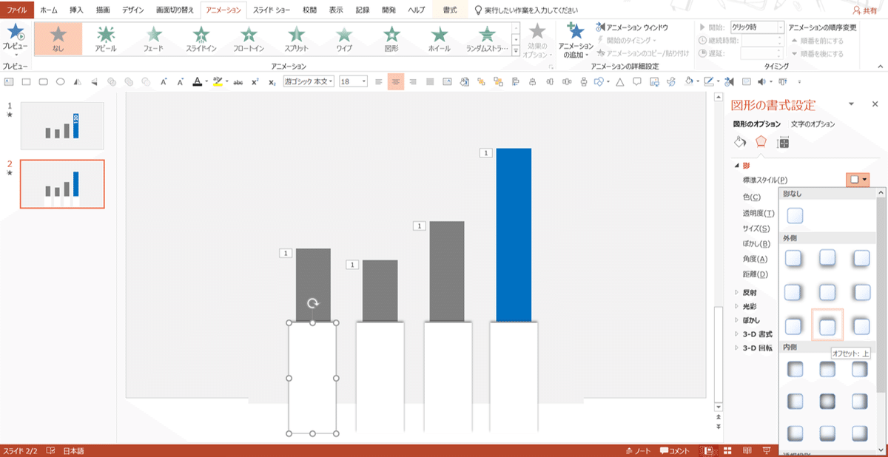The width and height of the screenshot is (888, 457).
Task: Click the superscript x² icon
Action: (255, 82)
